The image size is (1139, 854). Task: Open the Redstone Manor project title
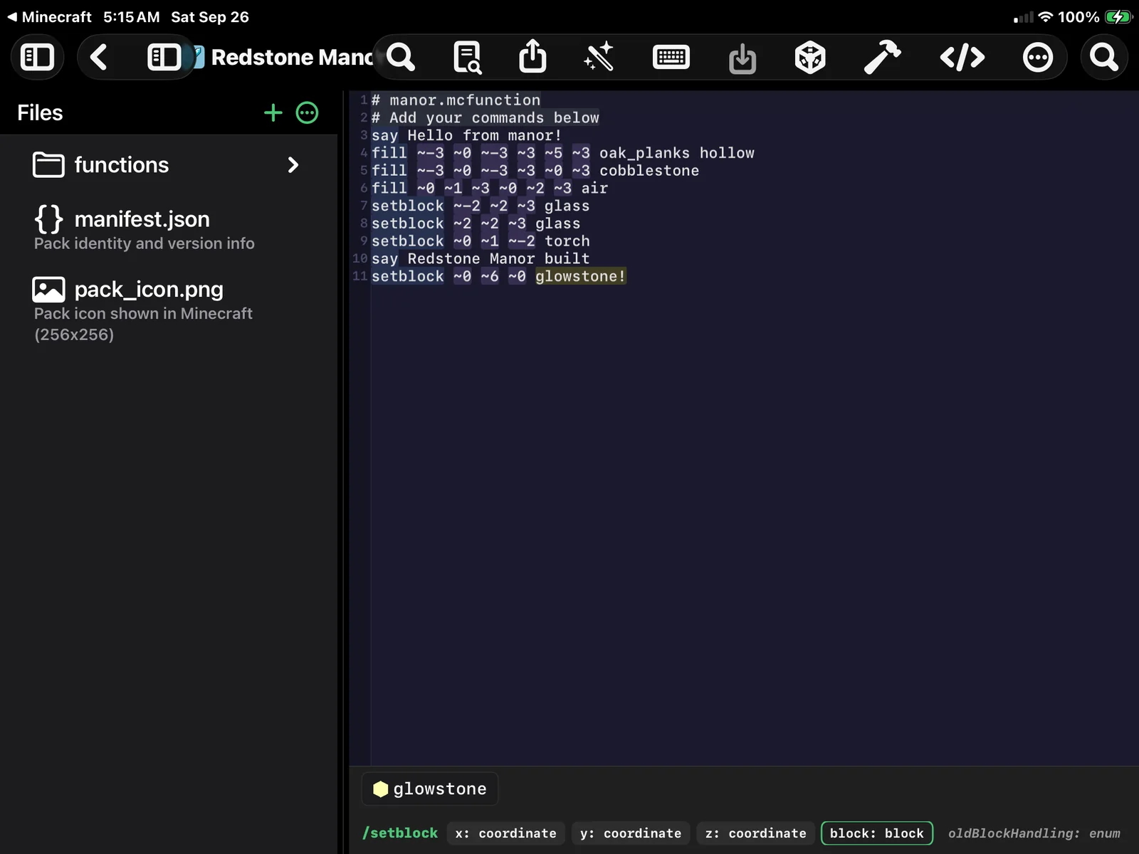[292, 57]
